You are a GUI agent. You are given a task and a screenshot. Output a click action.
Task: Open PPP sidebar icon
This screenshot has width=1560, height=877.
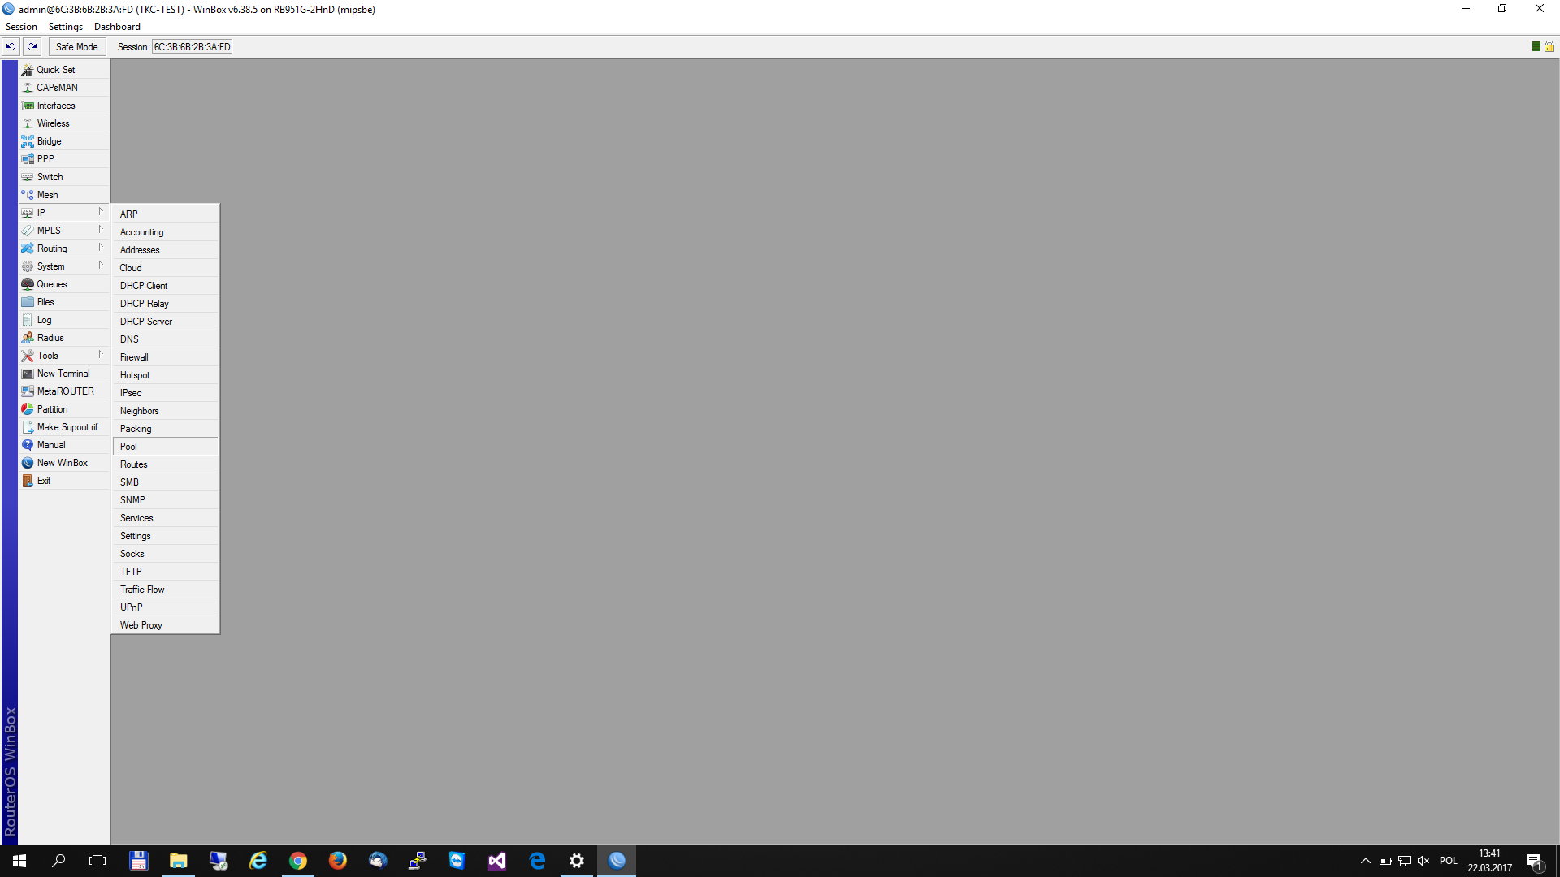[28, 159]
